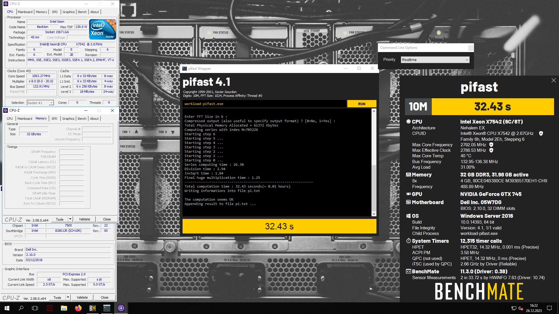The height and width of the screenshot is (314, 559).
Task: Open the console window taskbar icon
Action: click(107, 308)
